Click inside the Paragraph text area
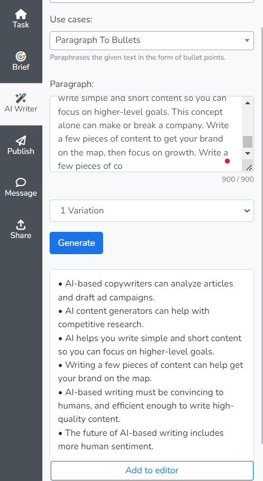Viewport: 263px width, 481px height. [146, 134]
